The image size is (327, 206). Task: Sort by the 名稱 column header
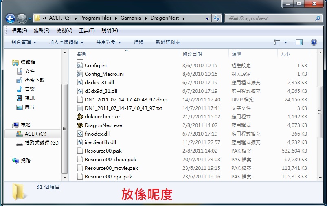pyautogui.click(x=81, y=54)
